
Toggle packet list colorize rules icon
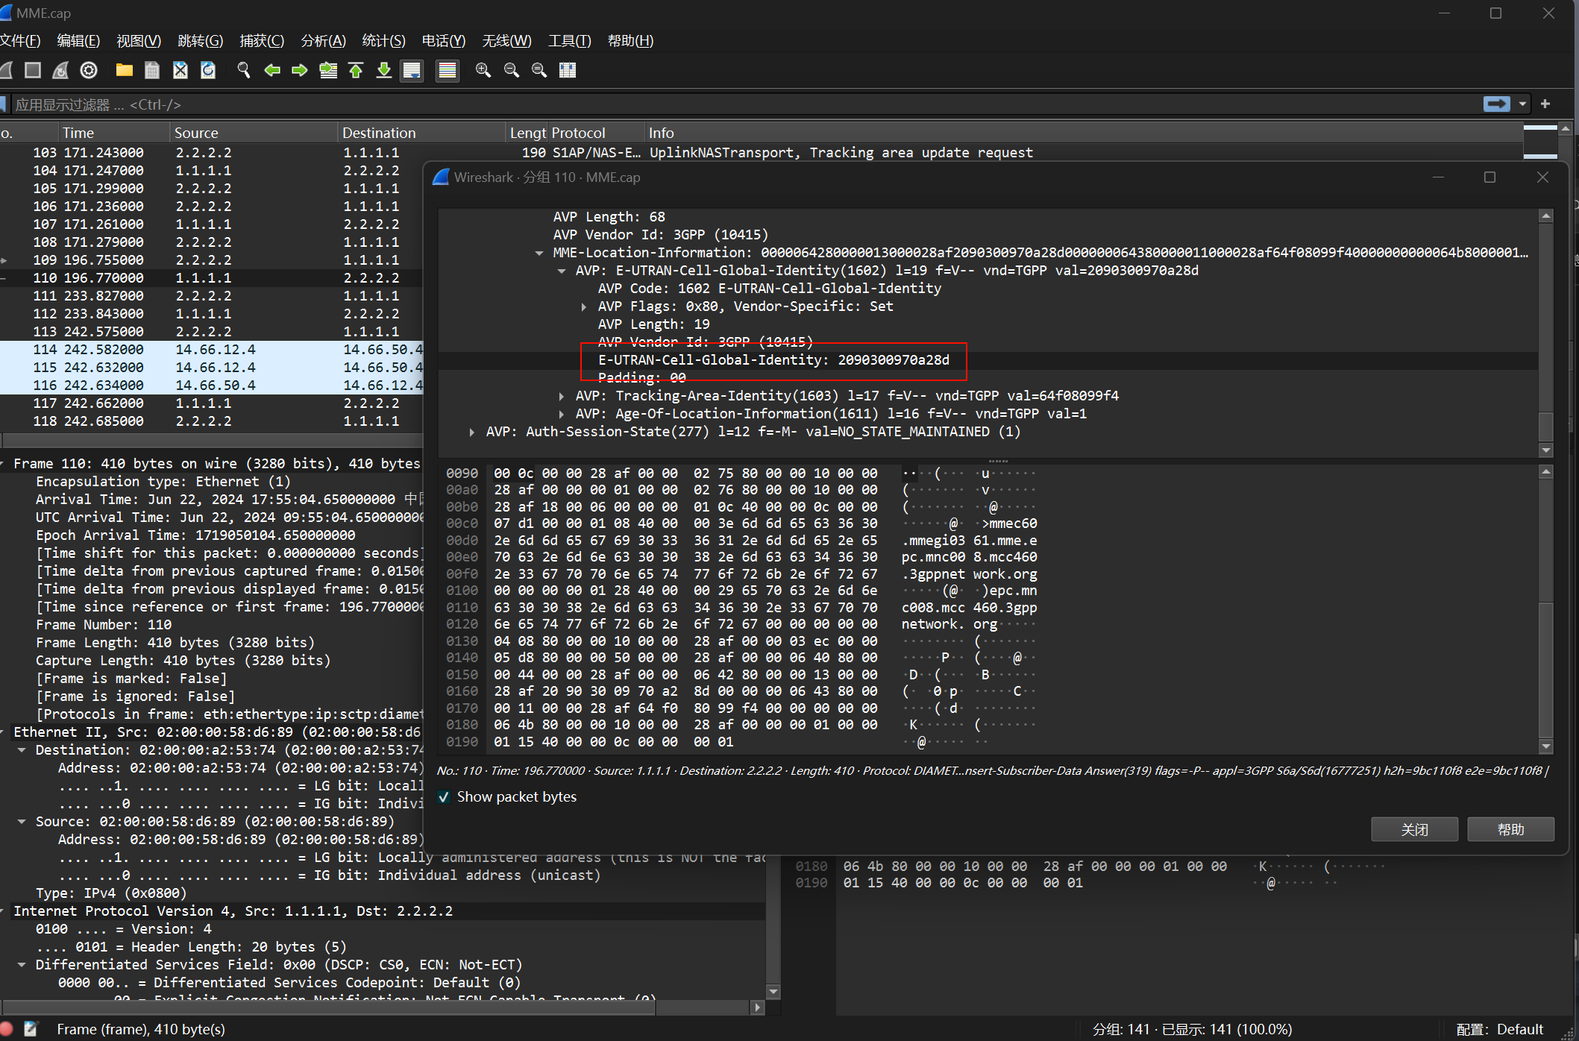coord(447,70)
